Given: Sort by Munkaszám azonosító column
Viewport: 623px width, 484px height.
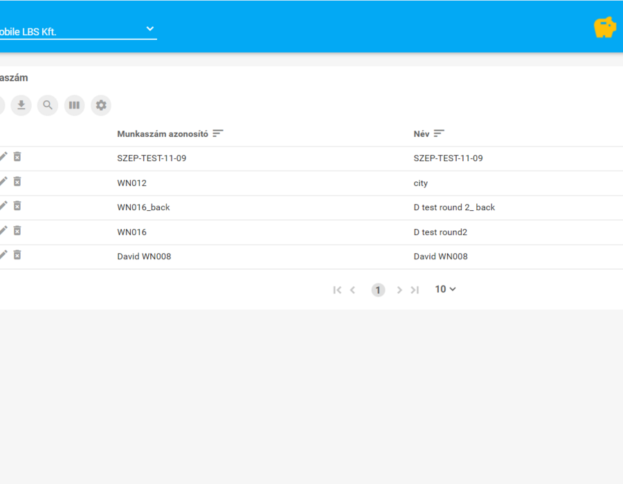Looking at the screenshot, I should (x=218, y=133).
